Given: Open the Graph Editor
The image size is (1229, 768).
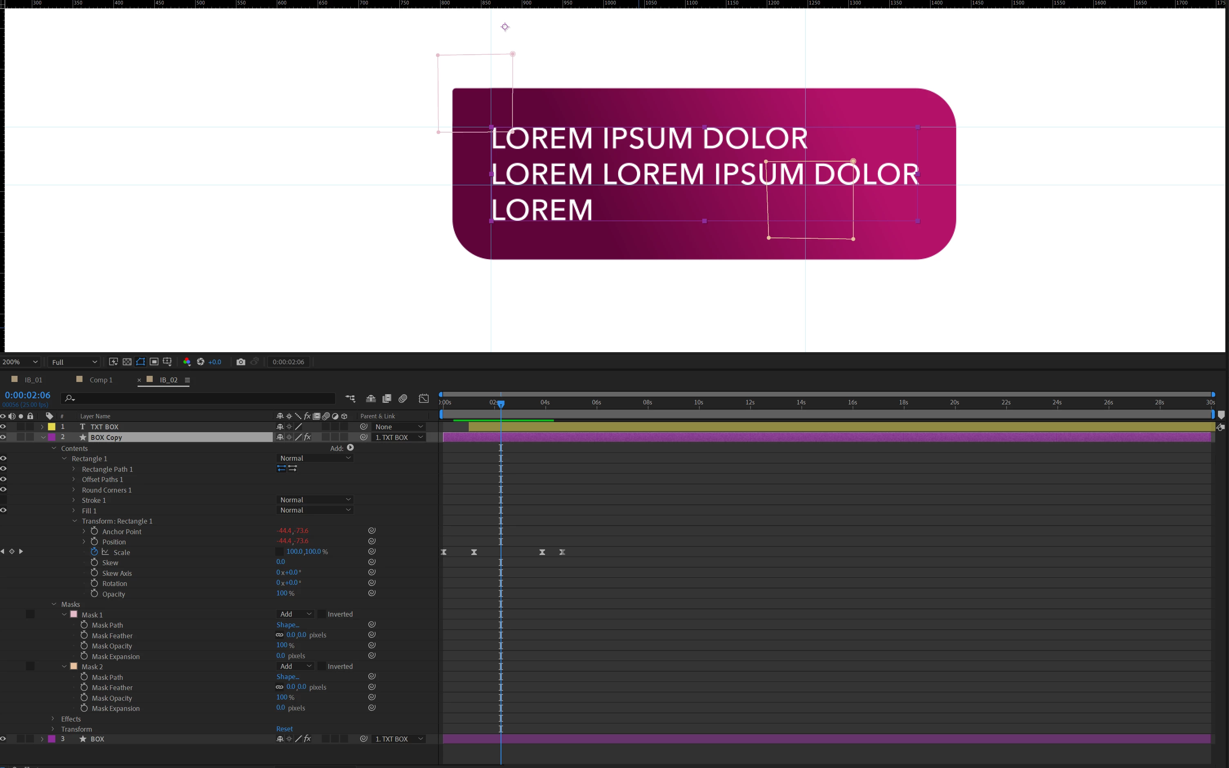Looking at the screenshot, I should click(x=424, y=399).
